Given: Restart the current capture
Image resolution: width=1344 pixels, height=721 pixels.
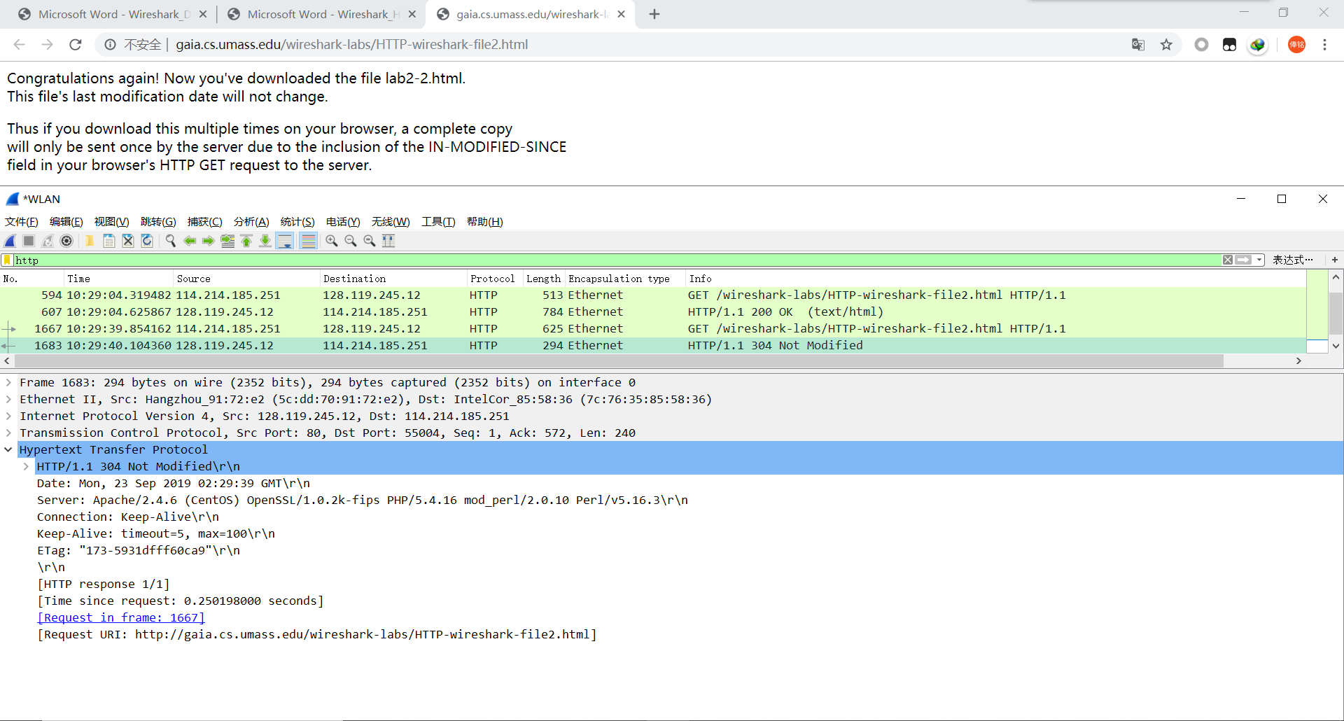Looking at the screenshot, I should [x=48, y=241].
